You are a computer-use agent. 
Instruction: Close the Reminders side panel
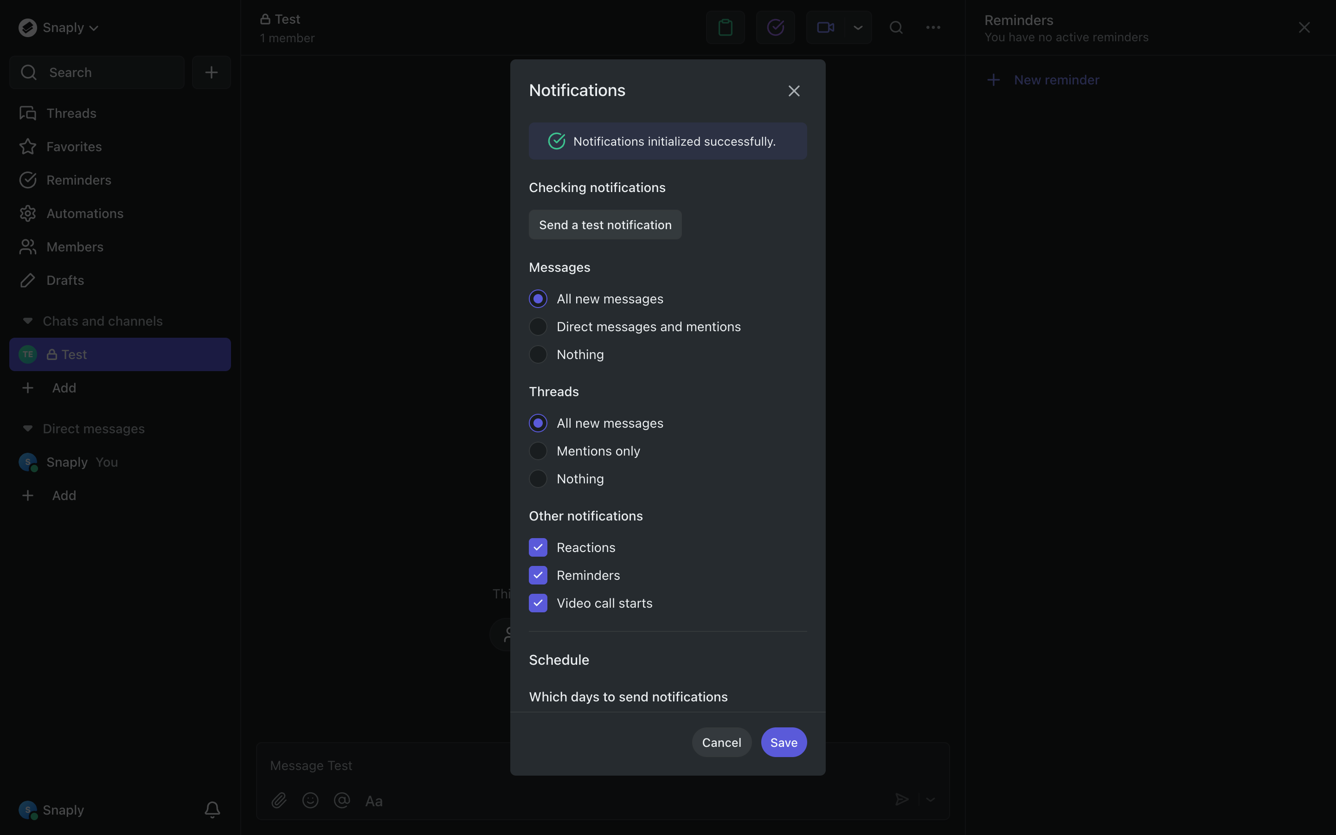tap(1304, 28)
